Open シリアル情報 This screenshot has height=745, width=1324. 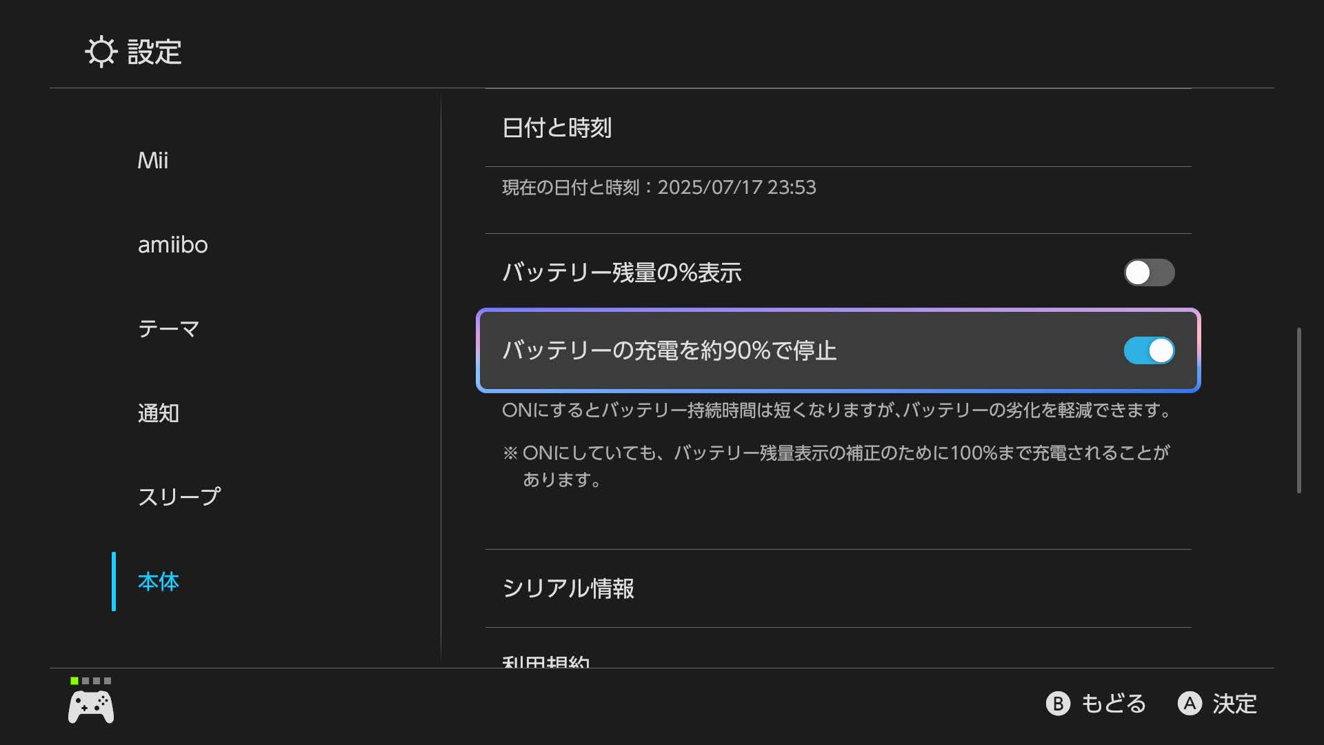(x=839, y=588)
